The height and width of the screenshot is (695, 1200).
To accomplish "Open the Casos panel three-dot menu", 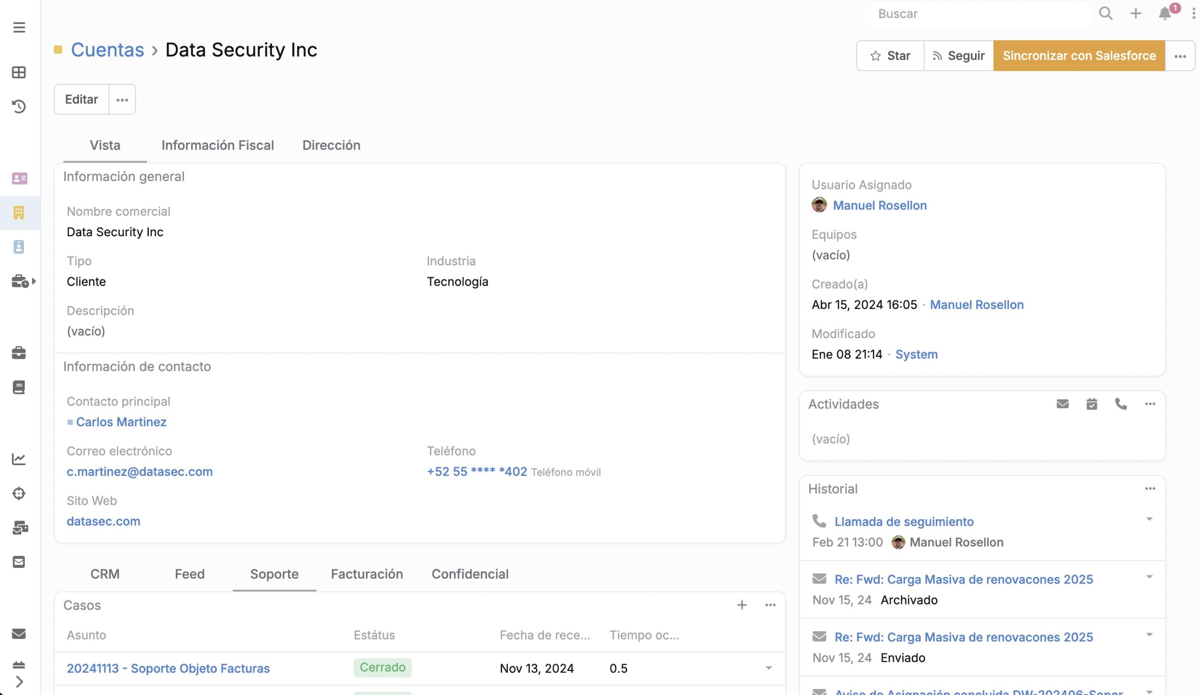I will pos(771,605).
